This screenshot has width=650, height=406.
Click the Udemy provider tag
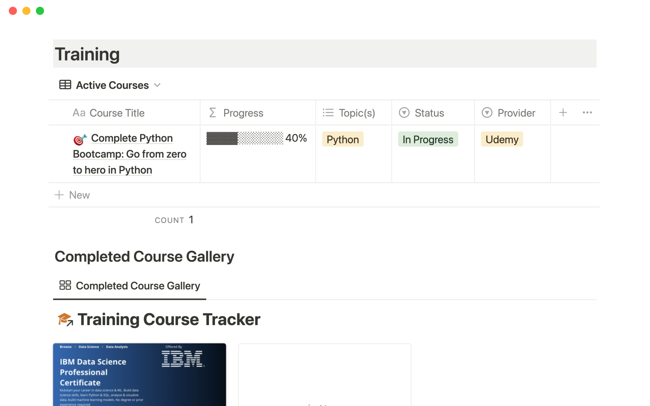[x=502, y=139]
